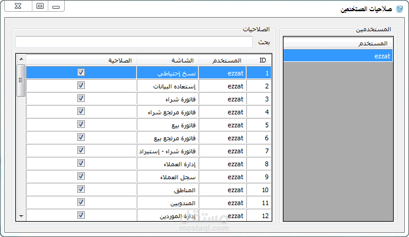Click ID cell with value 10
This screenshot has height=237, width=409.
pos(259,189)
